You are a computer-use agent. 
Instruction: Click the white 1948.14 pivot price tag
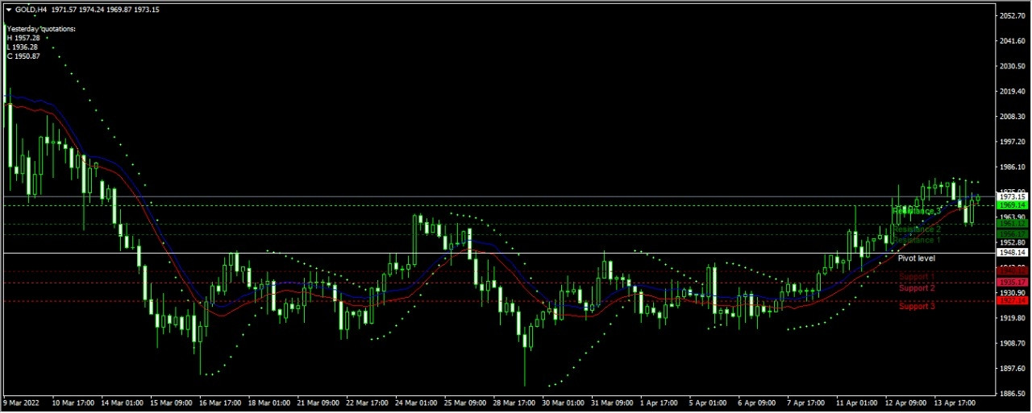coord(1012,253)
